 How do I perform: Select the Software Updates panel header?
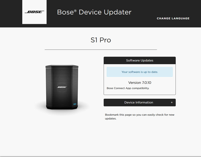[139, 60]
